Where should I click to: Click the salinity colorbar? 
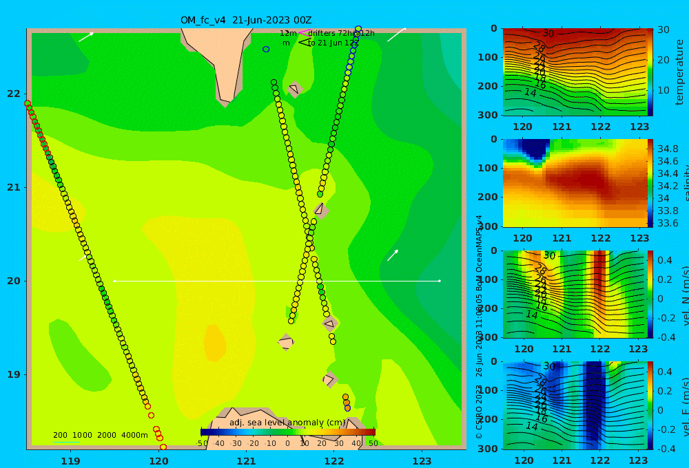point(650,183)
